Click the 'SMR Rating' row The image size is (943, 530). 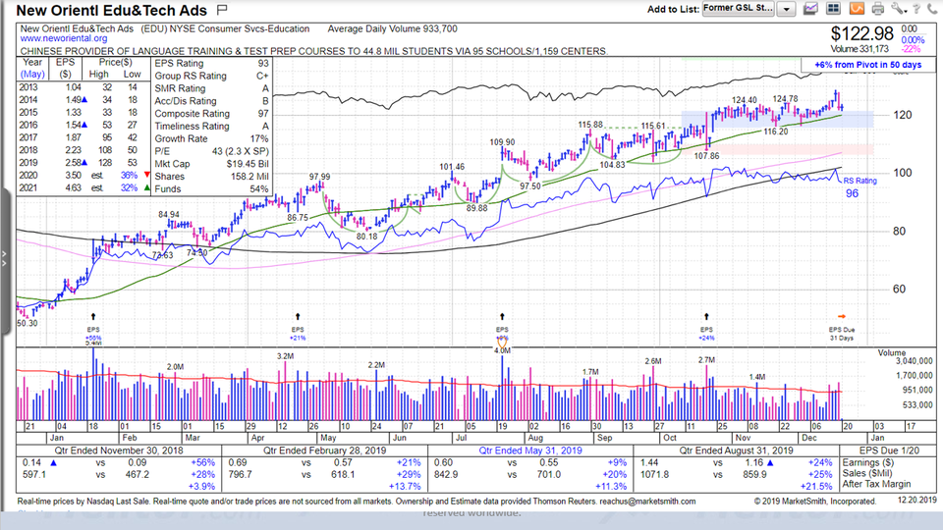[212, 88]
